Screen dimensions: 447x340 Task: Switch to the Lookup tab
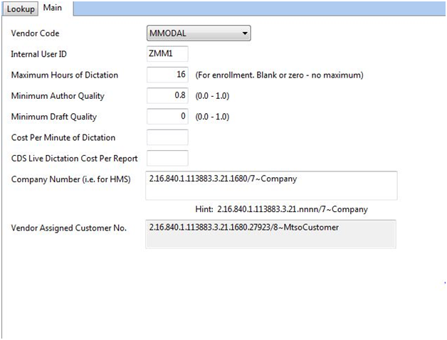coord(20,9)
